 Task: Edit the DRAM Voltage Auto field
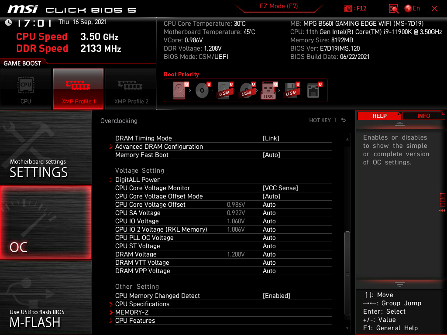269,254
